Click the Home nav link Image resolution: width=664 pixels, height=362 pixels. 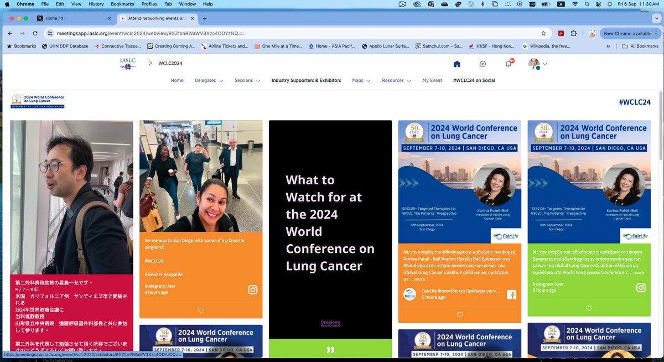[x=177, y=80]
